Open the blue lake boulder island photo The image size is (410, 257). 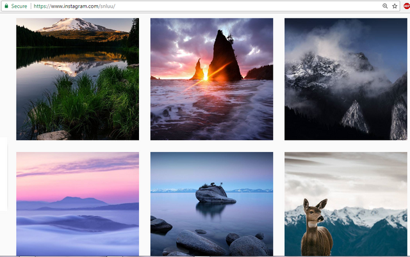[x=211, y=204]
